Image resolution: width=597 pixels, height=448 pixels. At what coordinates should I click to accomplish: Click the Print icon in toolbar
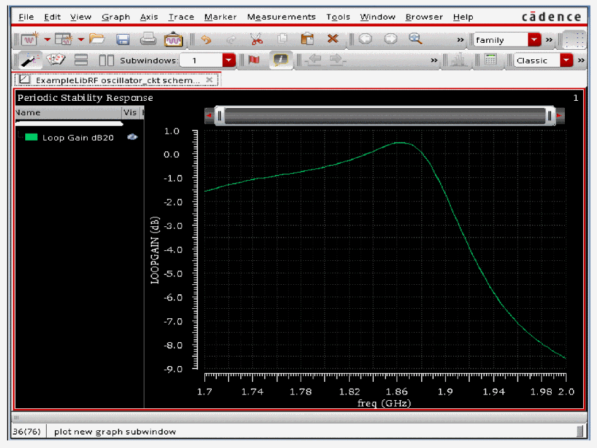click(x=148, y=40)
